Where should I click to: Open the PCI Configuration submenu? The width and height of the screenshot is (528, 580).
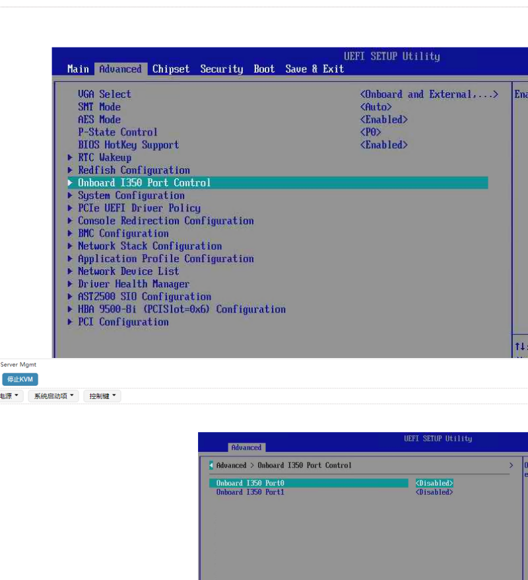123,322
